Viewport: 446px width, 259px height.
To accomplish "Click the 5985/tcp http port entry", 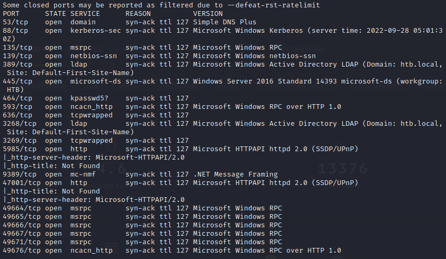I will [20, 149].
